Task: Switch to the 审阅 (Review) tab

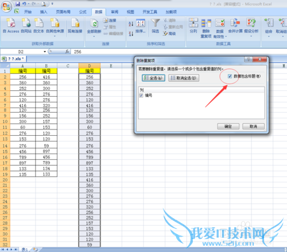Action: tap(114, 12)
